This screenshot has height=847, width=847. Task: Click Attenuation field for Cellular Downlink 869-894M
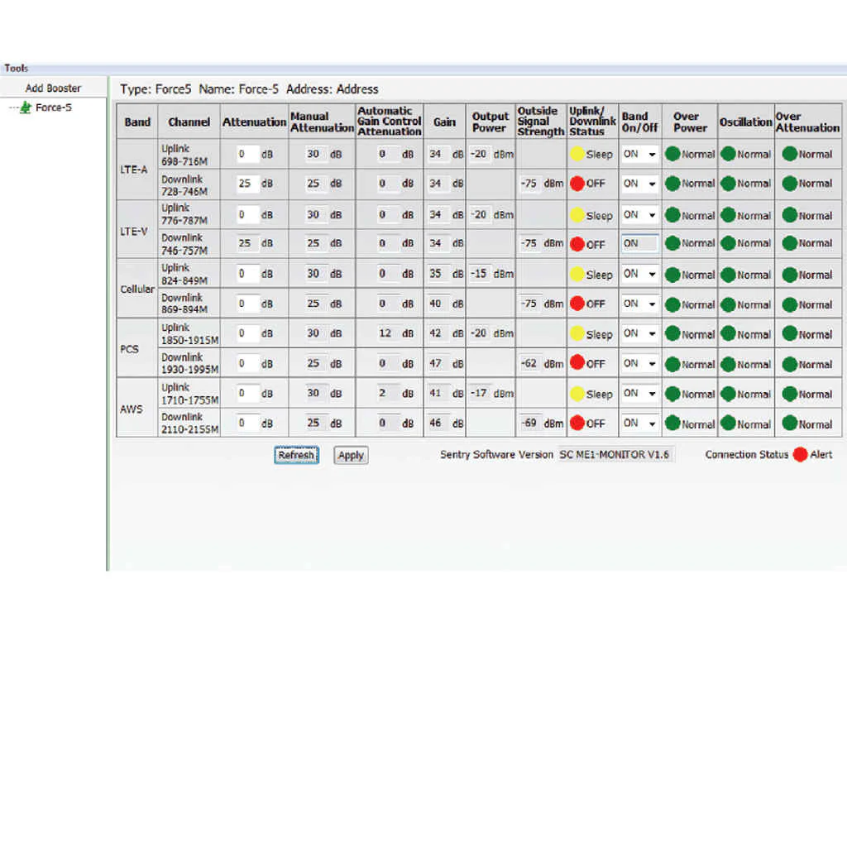(x=246, y=304)
